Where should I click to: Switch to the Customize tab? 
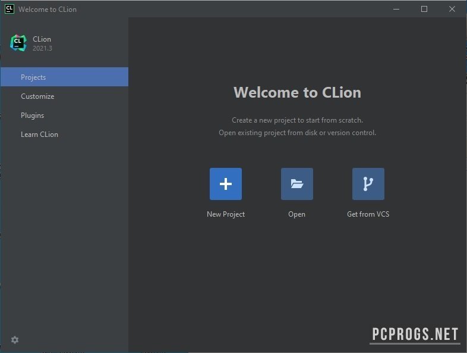64,96
